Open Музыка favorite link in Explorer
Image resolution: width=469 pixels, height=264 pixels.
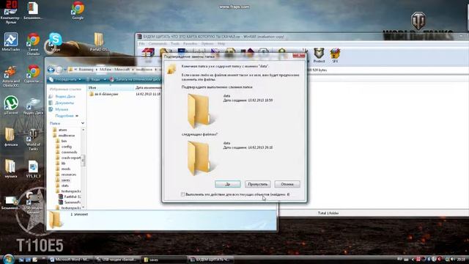coord(62,109)
